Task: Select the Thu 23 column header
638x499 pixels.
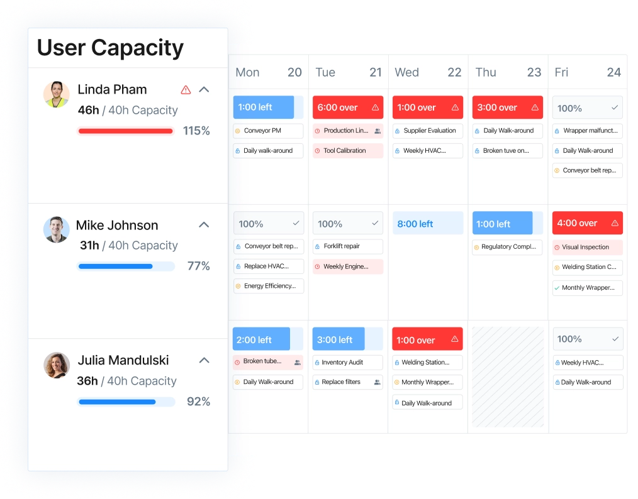Action: [x=508, y=72]
